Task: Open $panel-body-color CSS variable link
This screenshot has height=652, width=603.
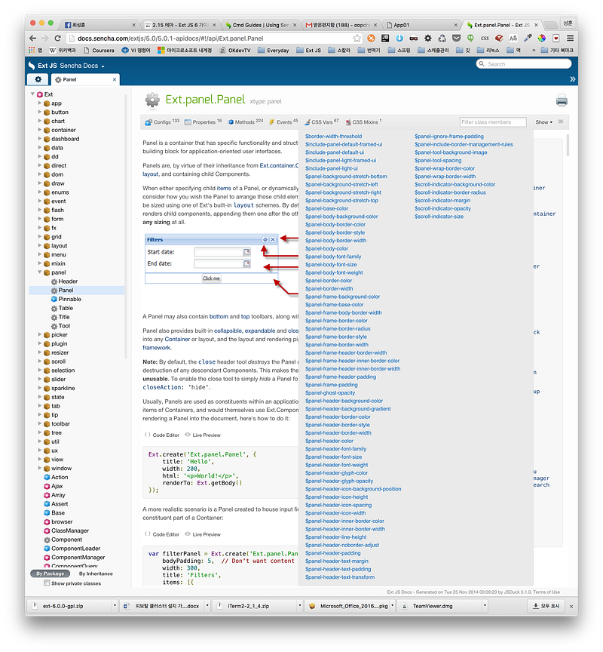Action: point(326,249)
